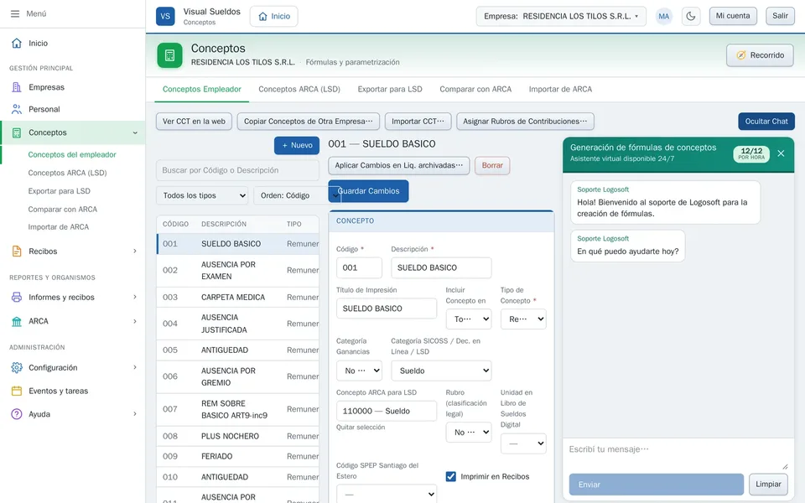Toggle the Imprimir en Recibos checkbox
Image resolution: width=805 pixels, height=503 pixels.
[x=451, y=476]
